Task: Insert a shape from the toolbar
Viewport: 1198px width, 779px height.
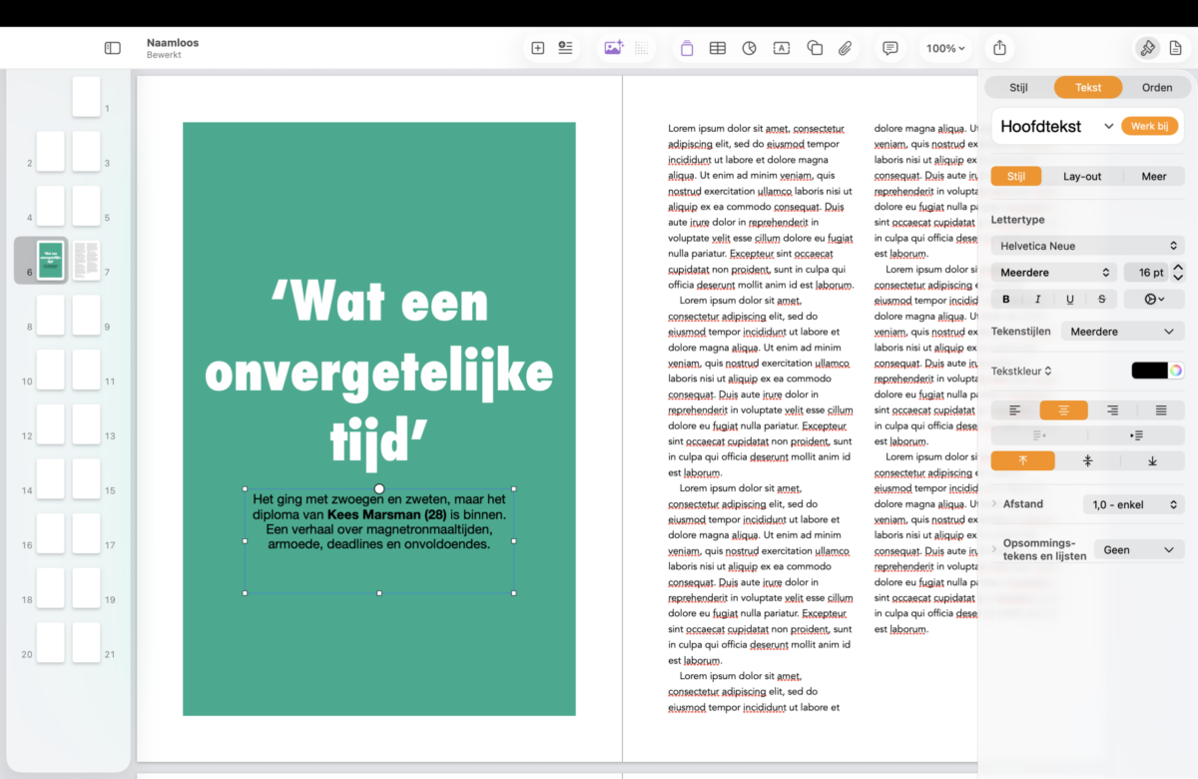Action: pyautogui.click(x=815, y=48)
